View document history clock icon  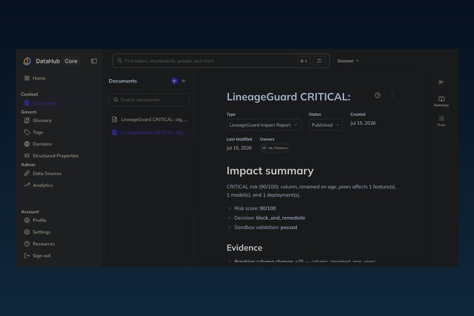[x=378, y=95]
